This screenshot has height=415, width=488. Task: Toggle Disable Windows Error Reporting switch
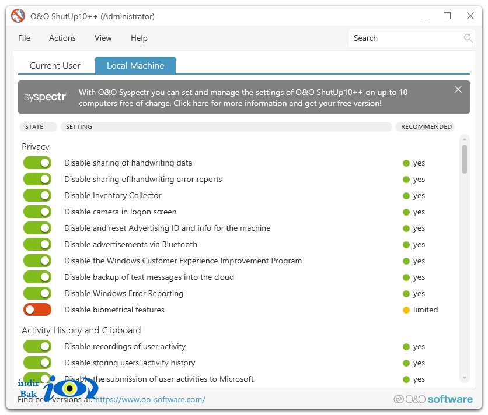(x=37, y=293)
